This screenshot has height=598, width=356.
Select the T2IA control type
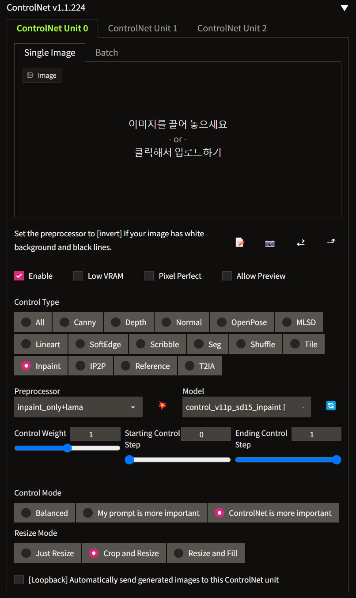[x=200, y=366]
